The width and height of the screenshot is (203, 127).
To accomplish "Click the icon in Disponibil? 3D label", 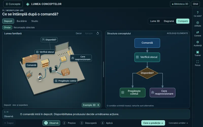I will pos(43,40).
